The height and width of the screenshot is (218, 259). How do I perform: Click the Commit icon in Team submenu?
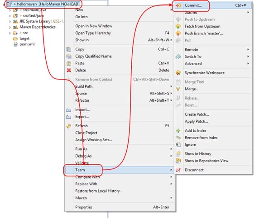178,5
